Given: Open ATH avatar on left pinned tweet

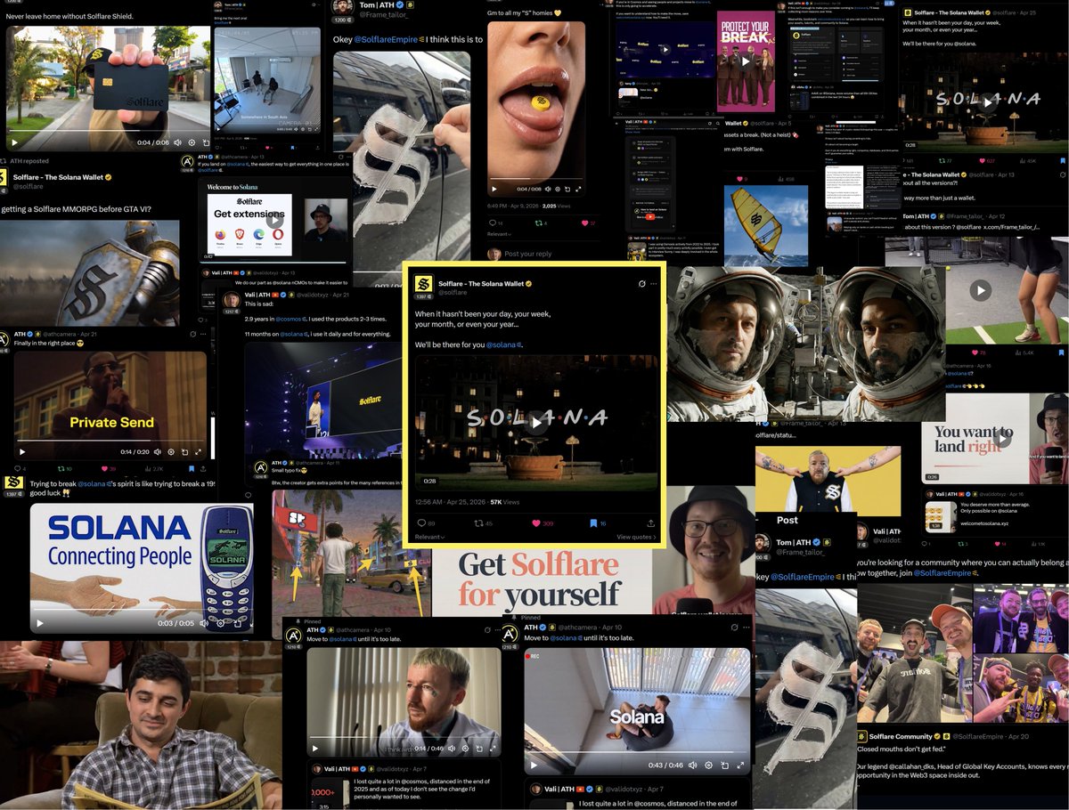Looking at the screenshot, I should click(292, 636).
